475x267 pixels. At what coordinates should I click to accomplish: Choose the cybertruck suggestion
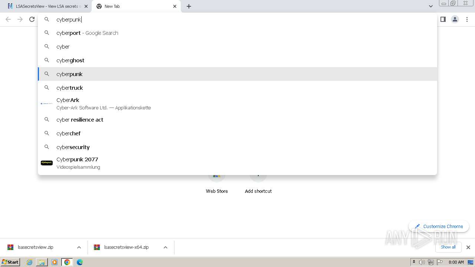[x=237, y=88]
